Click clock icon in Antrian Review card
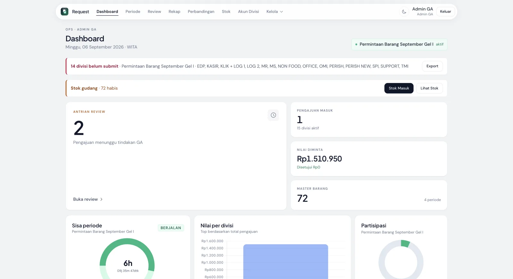Viewport: 513px width, 279px height. coord(273,115)
